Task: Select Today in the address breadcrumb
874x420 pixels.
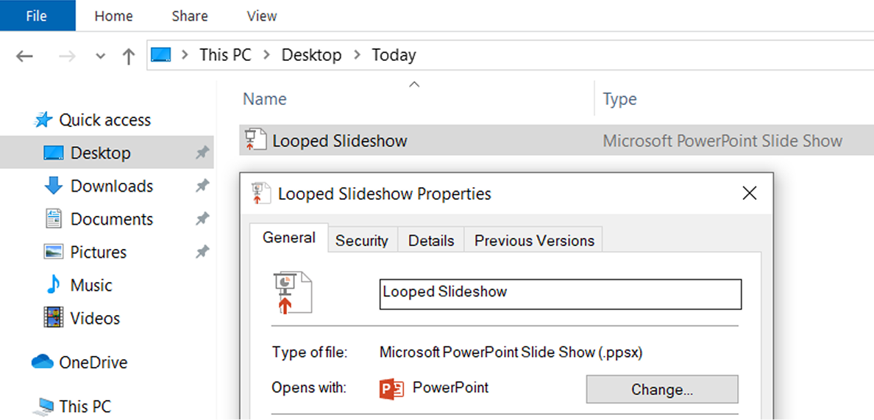Action: (x=394, y=55)
